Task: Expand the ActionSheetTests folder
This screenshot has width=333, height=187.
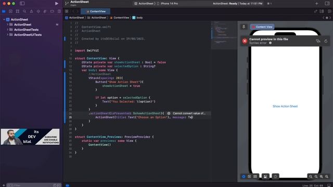Action: 7,30
